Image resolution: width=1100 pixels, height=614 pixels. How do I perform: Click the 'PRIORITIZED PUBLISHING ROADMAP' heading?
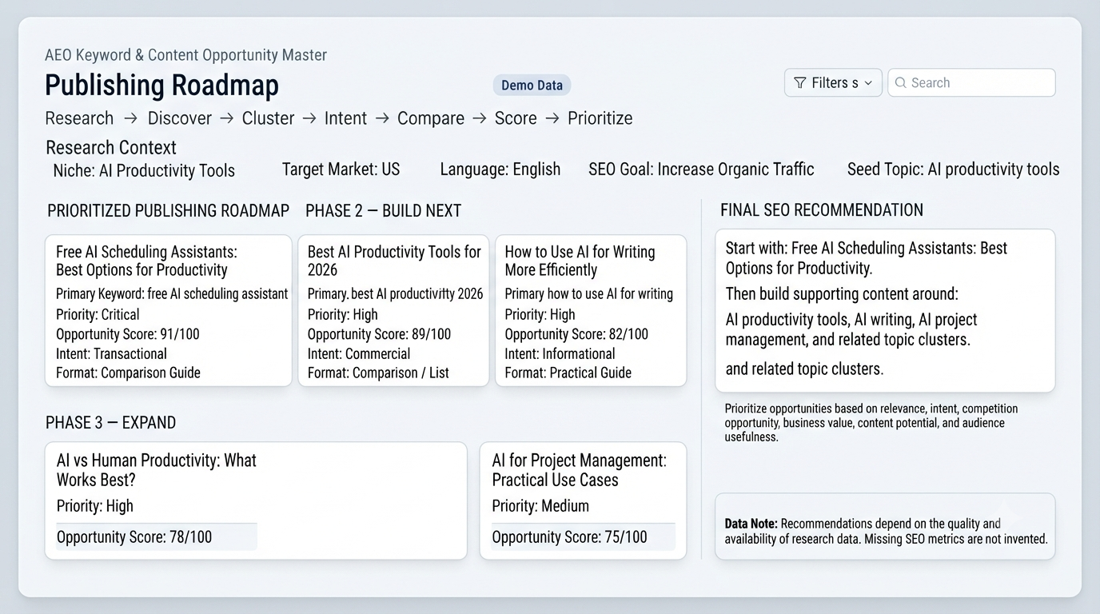[x=168, y=210]
